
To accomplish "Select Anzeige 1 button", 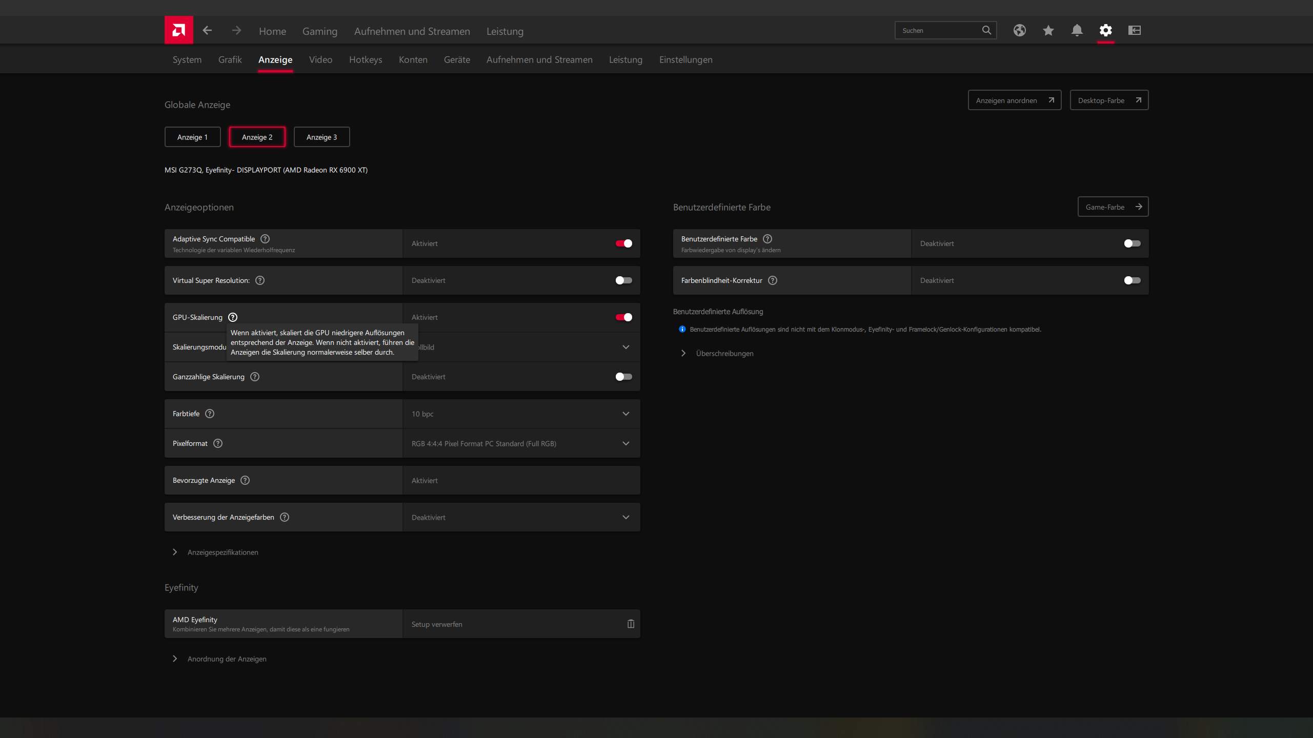I will pyautogui.click(x=193, y=137).
